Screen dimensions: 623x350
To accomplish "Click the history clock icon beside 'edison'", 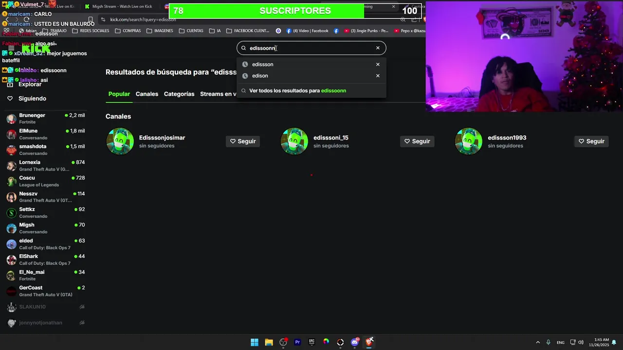I will [x=245, y=76].
